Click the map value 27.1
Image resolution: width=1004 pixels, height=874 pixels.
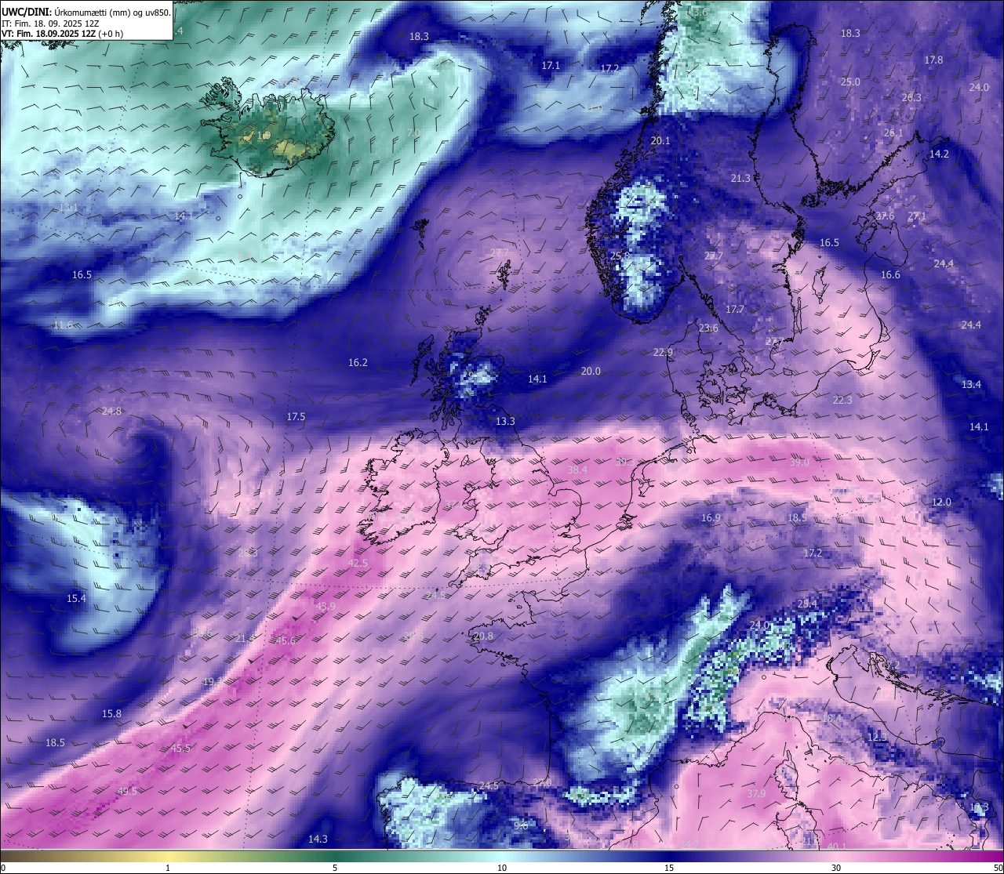917,216
